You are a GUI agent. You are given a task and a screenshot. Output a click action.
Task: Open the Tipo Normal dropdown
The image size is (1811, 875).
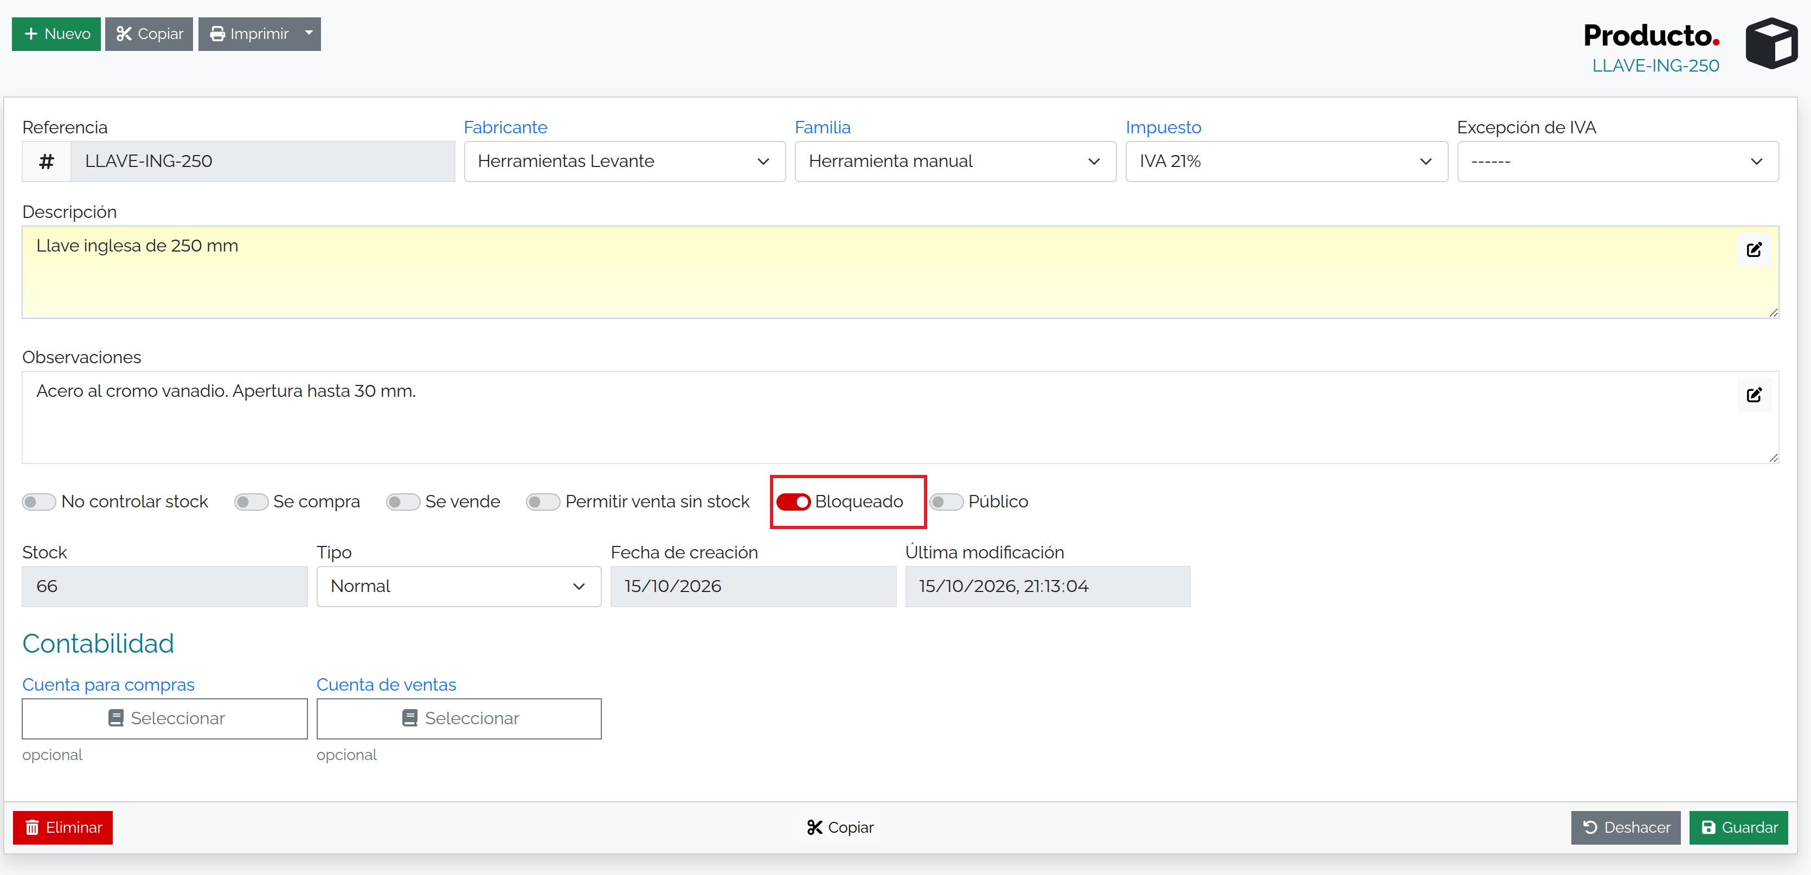[x=458, y=587]
